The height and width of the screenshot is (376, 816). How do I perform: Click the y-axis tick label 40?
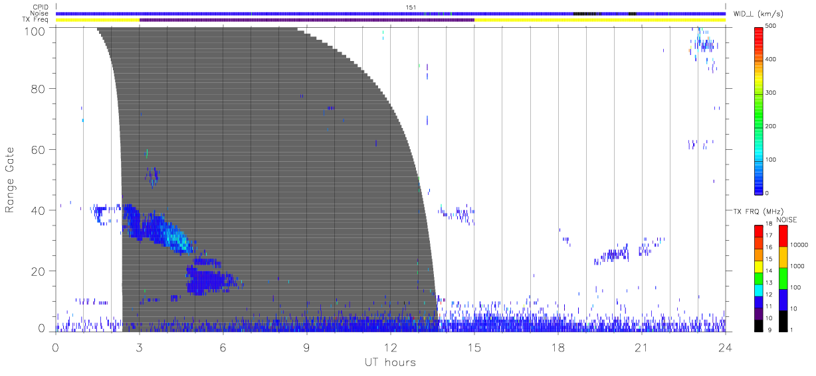click(39, 210)
